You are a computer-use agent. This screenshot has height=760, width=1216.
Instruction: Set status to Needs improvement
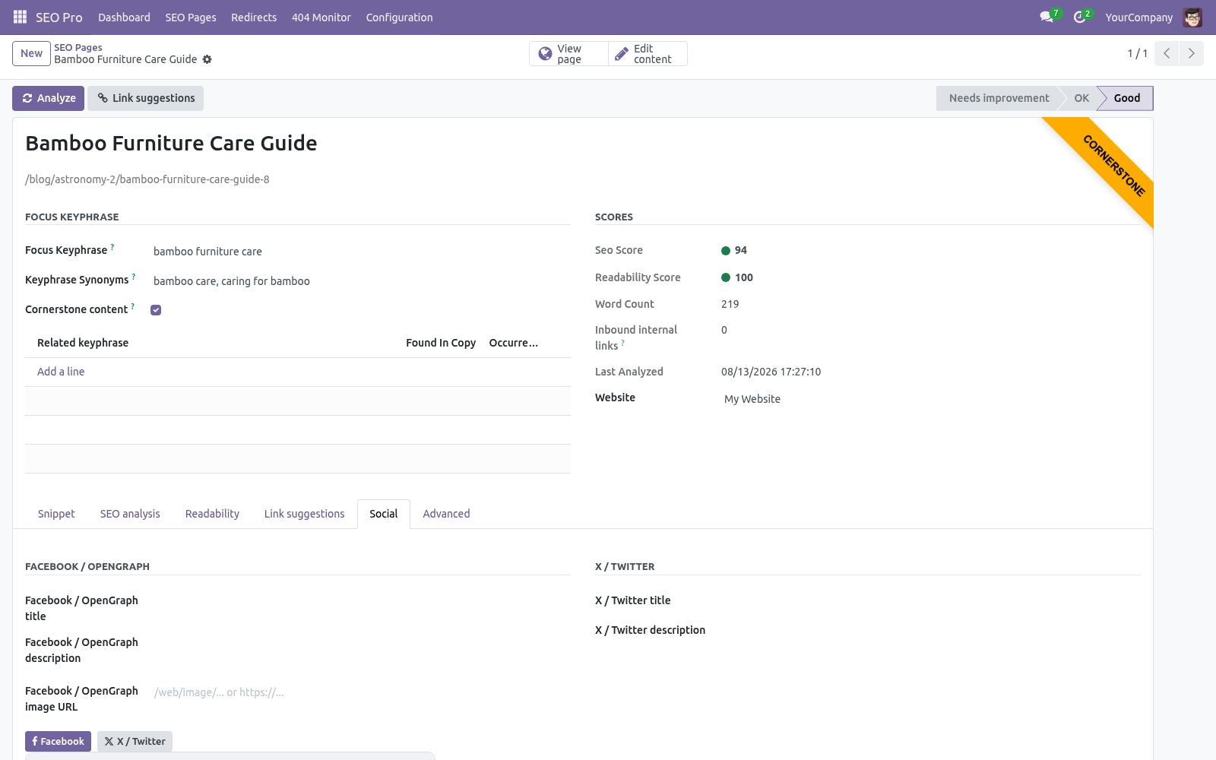point(999,98)
